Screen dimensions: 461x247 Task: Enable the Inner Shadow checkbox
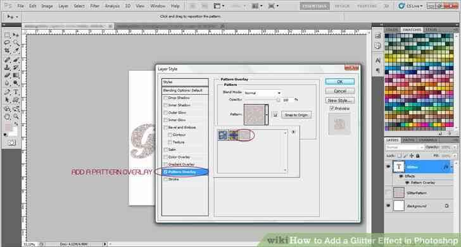pos(165,105)
